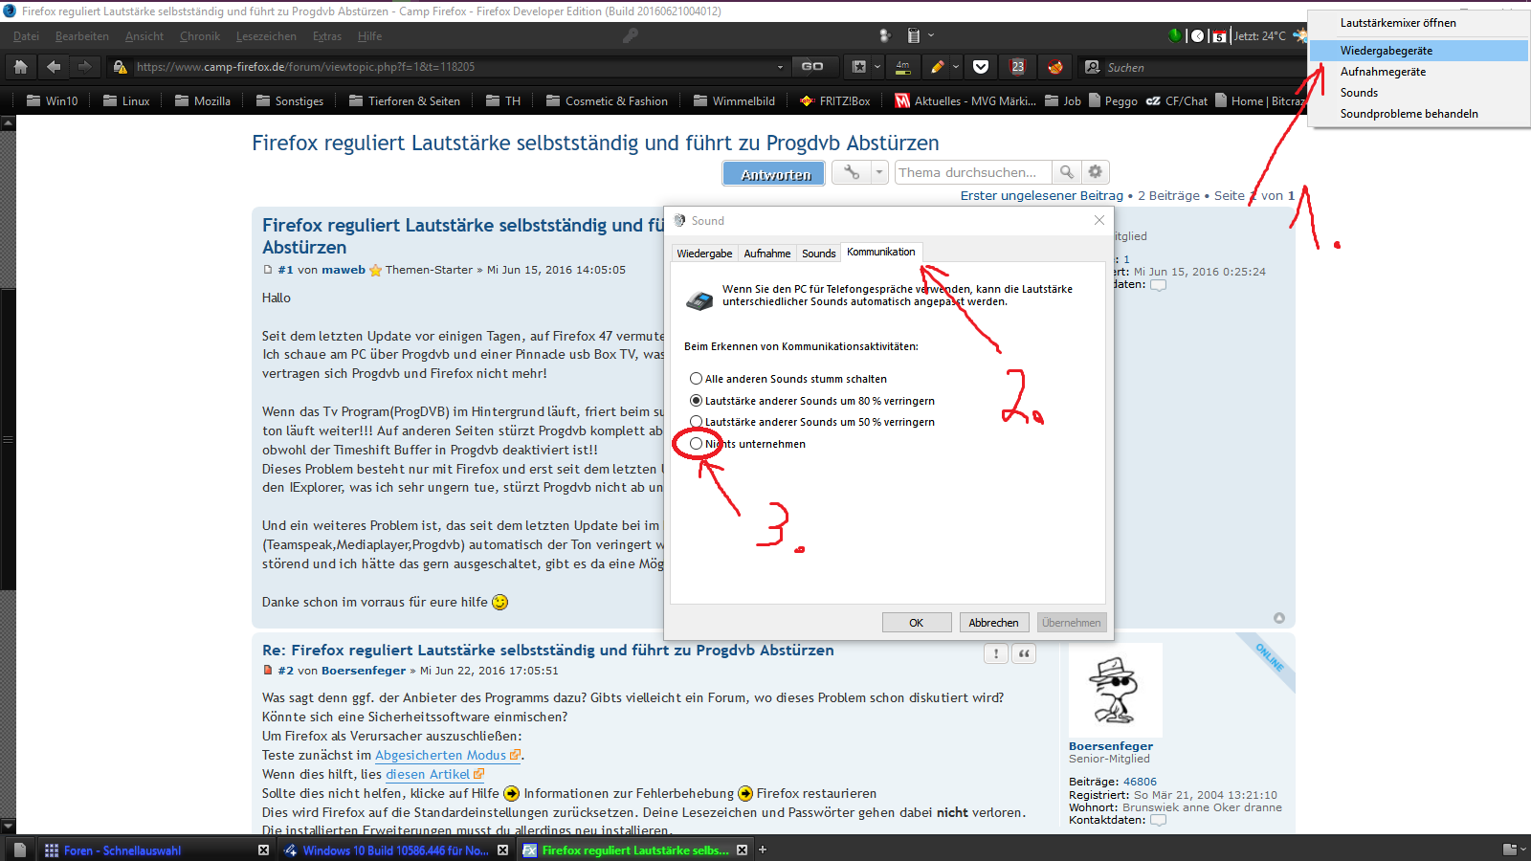Open the topic tools wrench button
This screenshot has width=1531, height=861.
pos(851,172)
